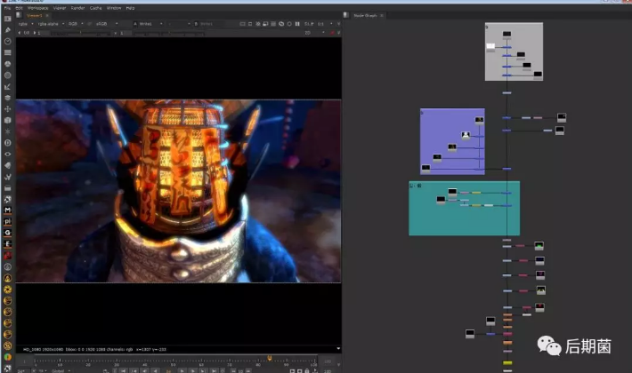Open the Workspace menu
The width and height of the screenshot is (632, 373).
(36, 7)
